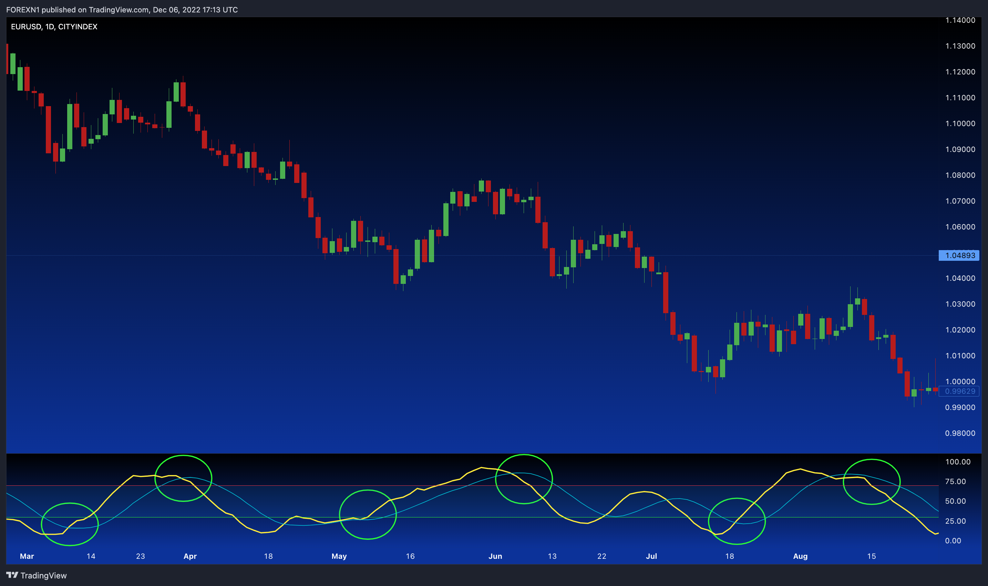This screenshot has height=586, width=988.
Task: Click the 1.06000 price axis value
Action: pos(960,227)
